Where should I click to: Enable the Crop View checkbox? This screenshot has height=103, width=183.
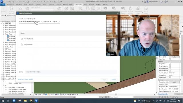pos(170,64)
